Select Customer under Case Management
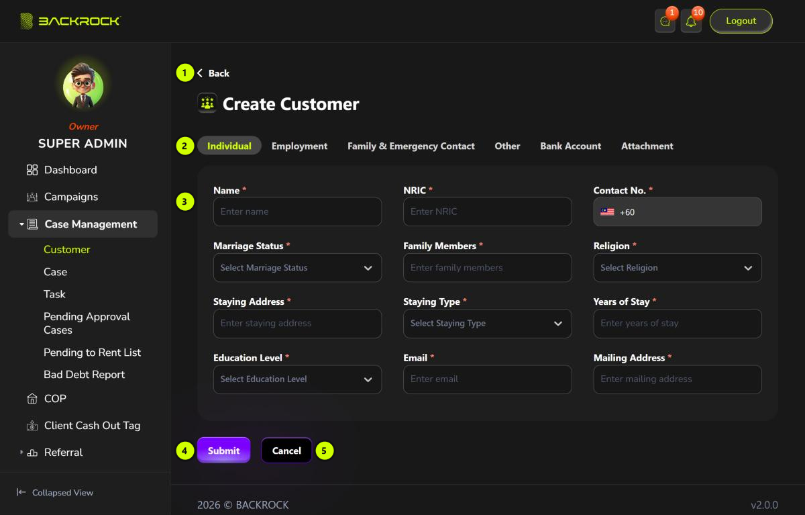Screen dimensions: 805x515 pyautogui.click(x=67, y=249)
